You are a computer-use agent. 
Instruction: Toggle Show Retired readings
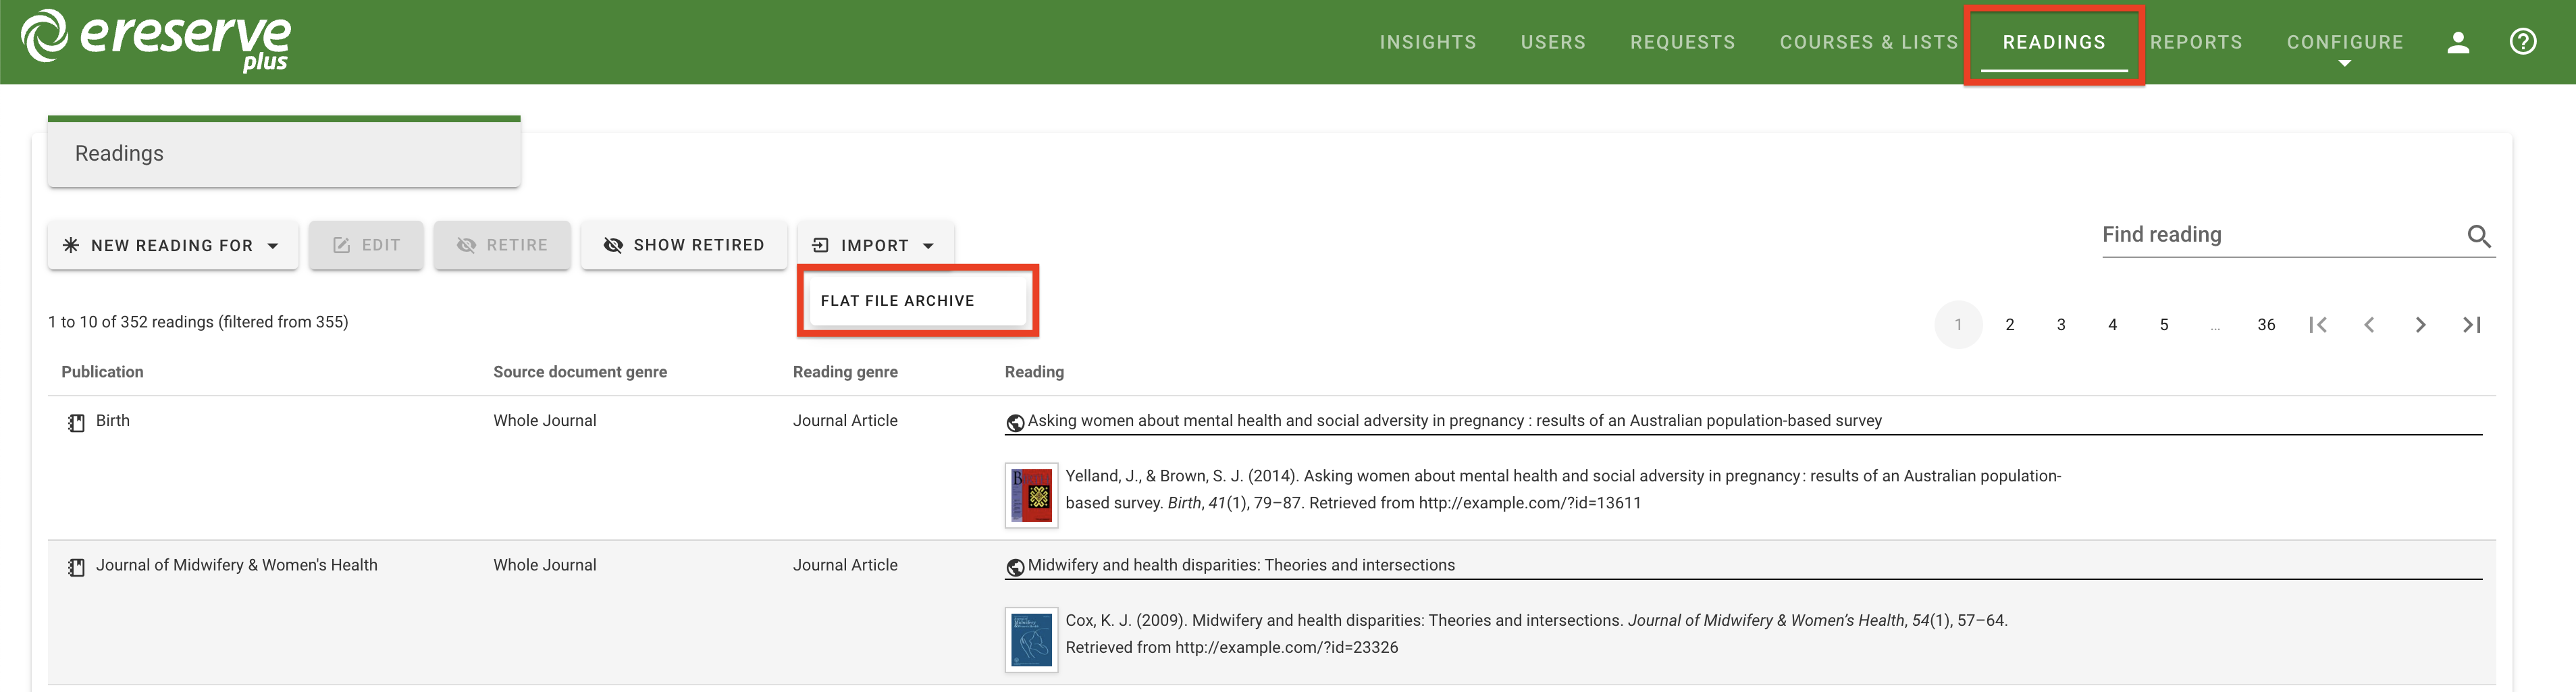click(x=684, y=246)
